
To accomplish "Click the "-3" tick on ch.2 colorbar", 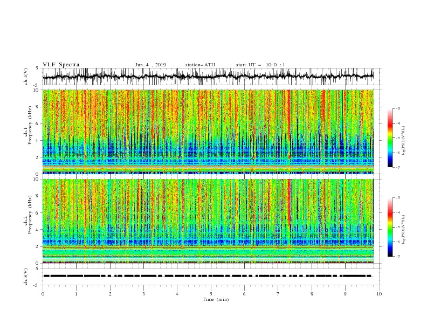I will point(397,198).
